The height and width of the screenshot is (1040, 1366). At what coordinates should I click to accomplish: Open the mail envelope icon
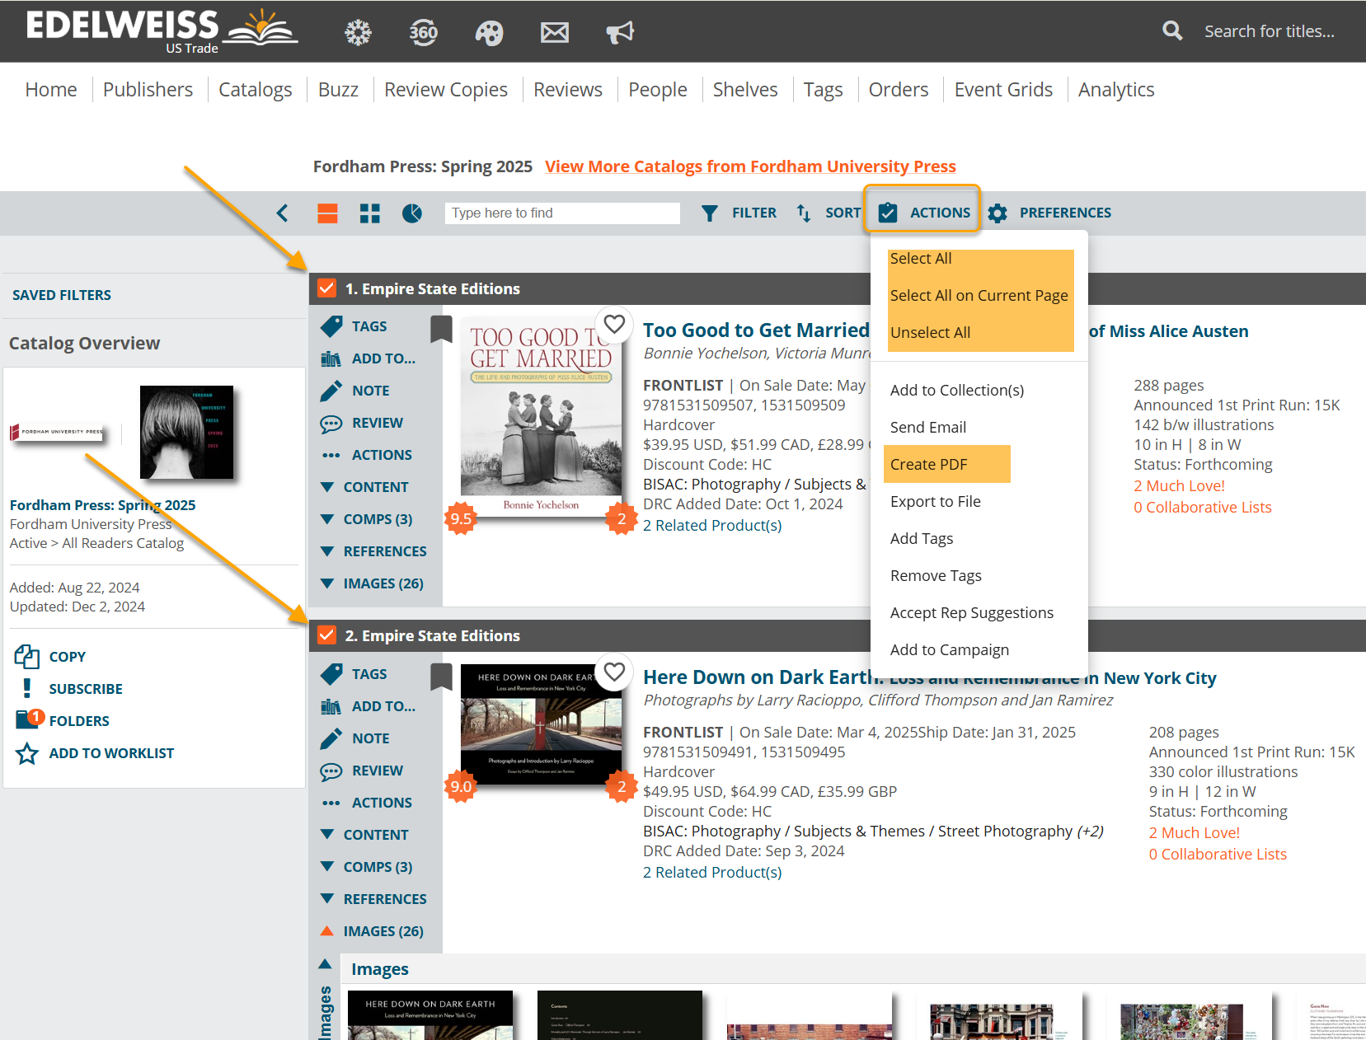pyautogui.click(x=554, y=32)
